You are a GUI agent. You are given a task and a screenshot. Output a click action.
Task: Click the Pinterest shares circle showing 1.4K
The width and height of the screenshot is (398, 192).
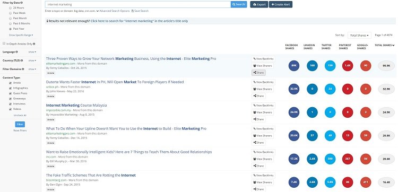(x=348, y=66)
